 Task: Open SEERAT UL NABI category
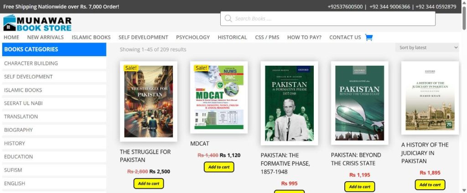click(x=54, y=103)
